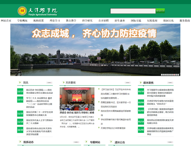The height and width of the screenshot is (147, 191).
Task: Click the 11/25 date badge
Action: coord(20,113)
